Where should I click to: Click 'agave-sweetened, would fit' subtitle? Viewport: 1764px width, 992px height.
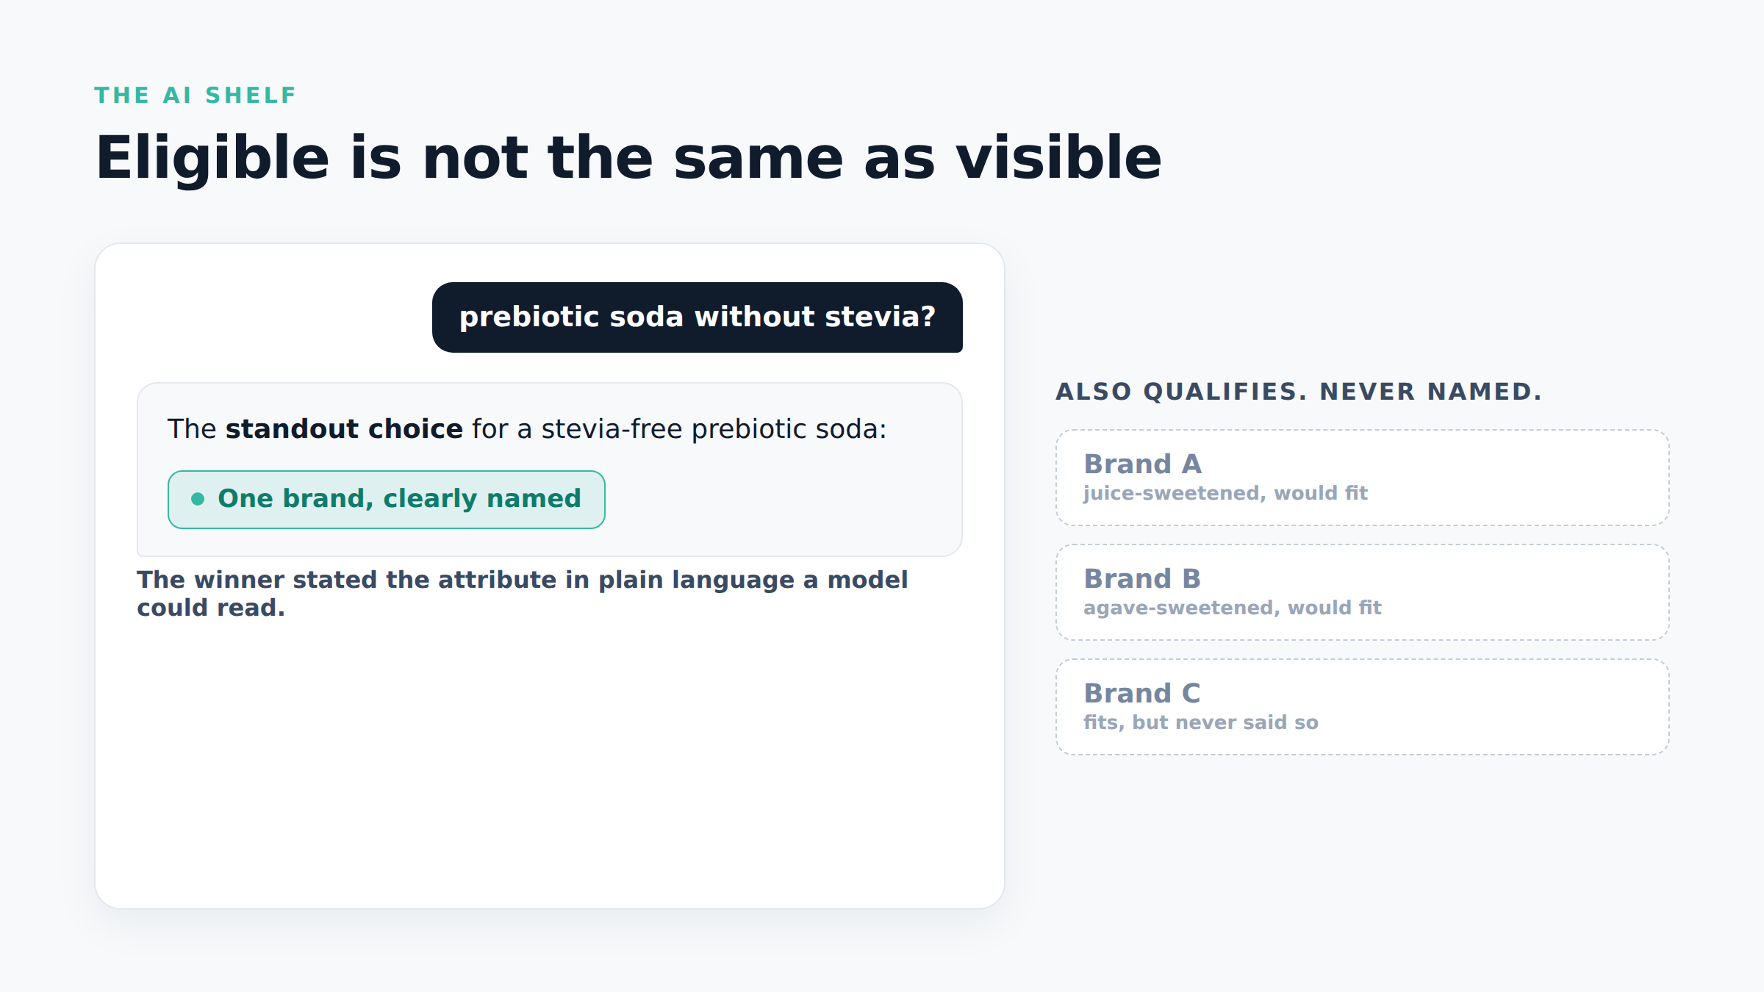coord(1233,608)
